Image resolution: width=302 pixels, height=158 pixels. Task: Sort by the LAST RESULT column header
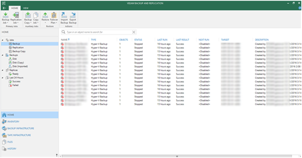point(182,40)
